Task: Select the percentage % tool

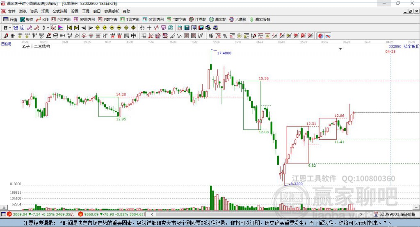Action: (225, 36)
